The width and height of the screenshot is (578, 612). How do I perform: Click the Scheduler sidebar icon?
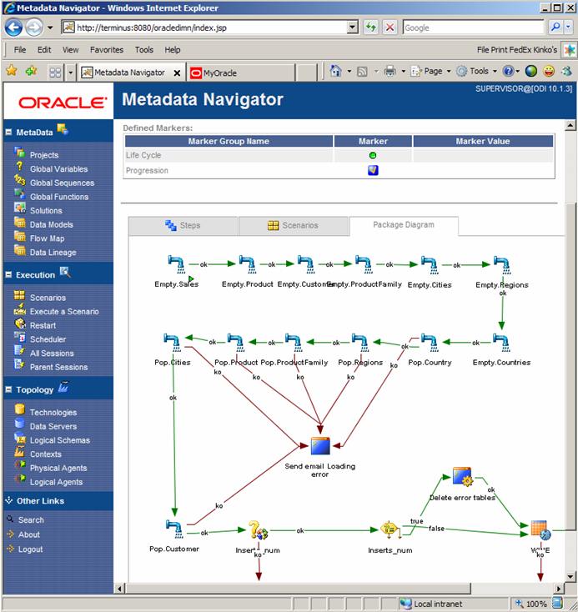pos(19,337)
